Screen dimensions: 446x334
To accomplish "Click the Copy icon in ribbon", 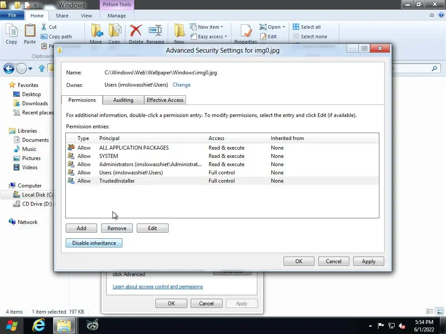I will (11, 31).
